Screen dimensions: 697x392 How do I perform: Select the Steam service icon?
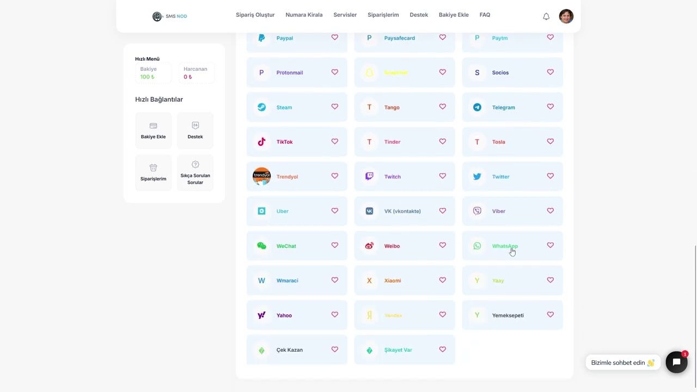[x=261, y=107]
